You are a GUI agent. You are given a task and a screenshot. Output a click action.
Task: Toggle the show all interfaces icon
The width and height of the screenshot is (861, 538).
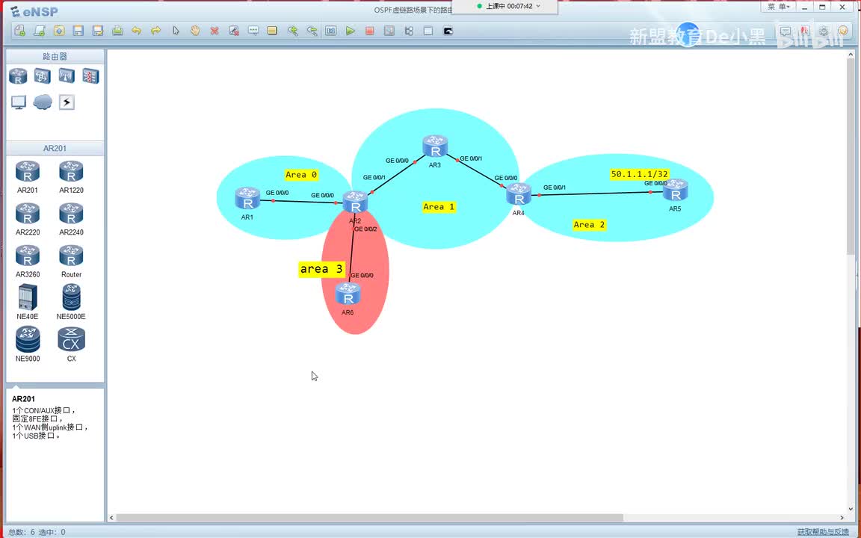(409, 31)
